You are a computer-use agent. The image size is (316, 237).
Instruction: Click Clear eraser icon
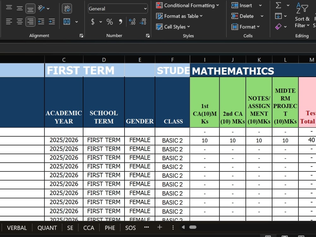click(x=278, y=27)
